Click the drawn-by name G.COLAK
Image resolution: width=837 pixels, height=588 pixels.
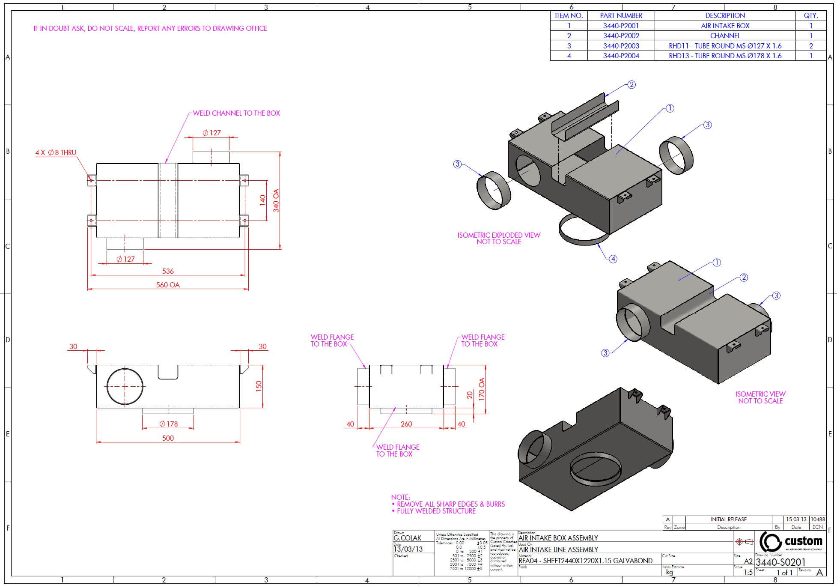[407, 538]
